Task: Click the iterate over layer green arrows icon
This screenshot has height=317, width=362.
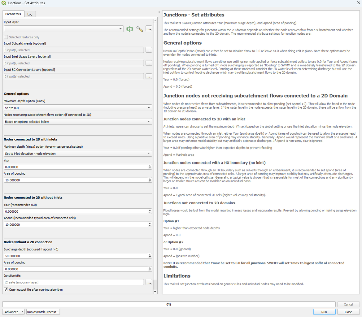Action: coord(129,29)
